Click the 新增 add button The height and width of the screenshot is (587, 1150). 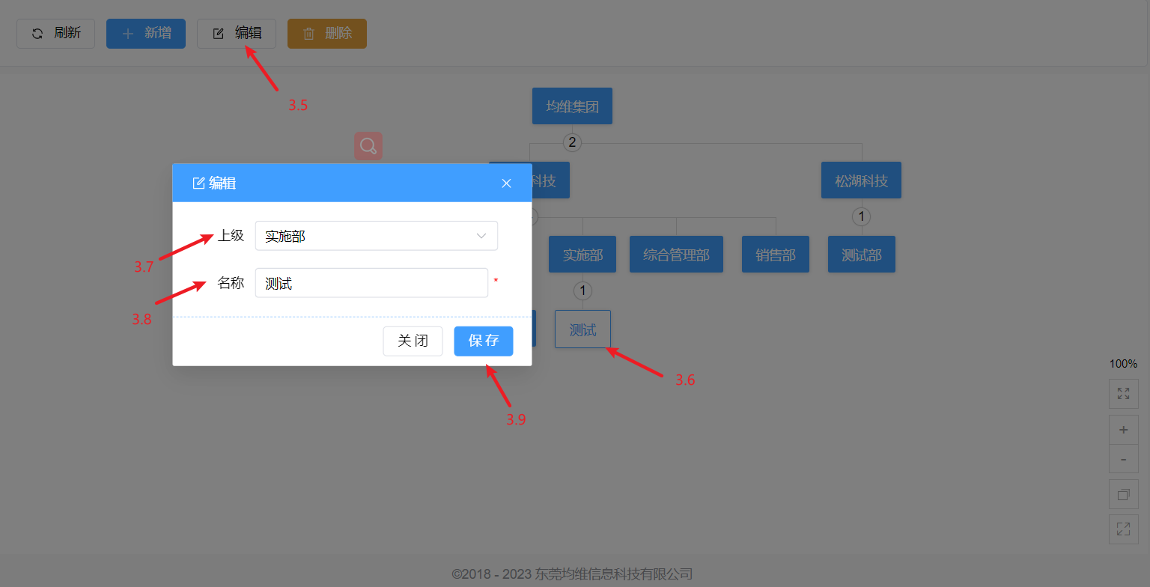tap(146, 34)
